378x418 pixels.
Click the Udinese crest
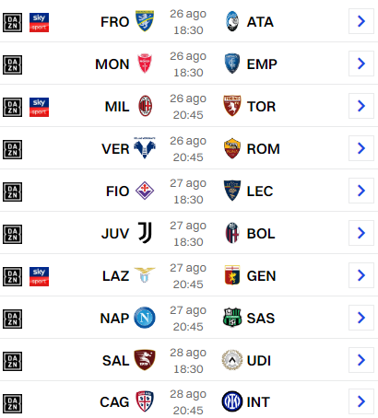pyautogui.click(x=232, y=360)
